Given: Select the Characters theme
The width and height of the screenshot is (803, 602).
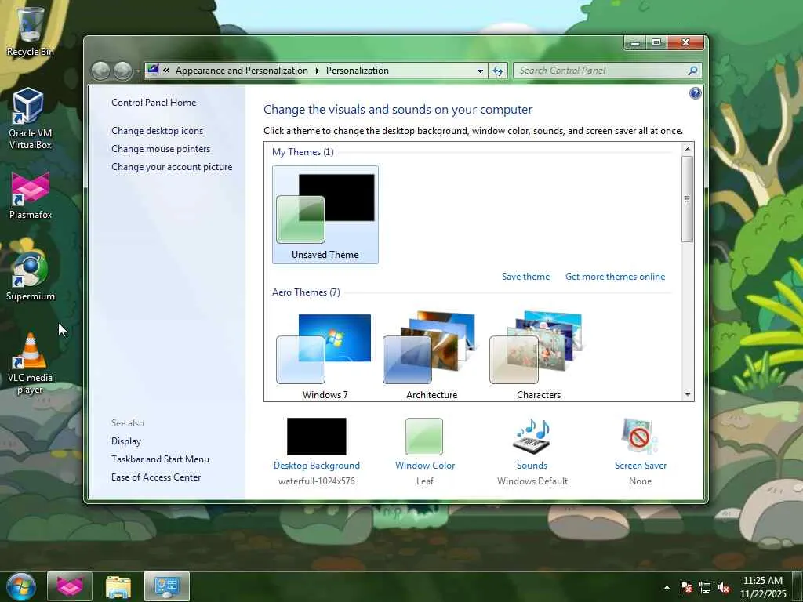Looking at the screenshot, I should 538,355.
